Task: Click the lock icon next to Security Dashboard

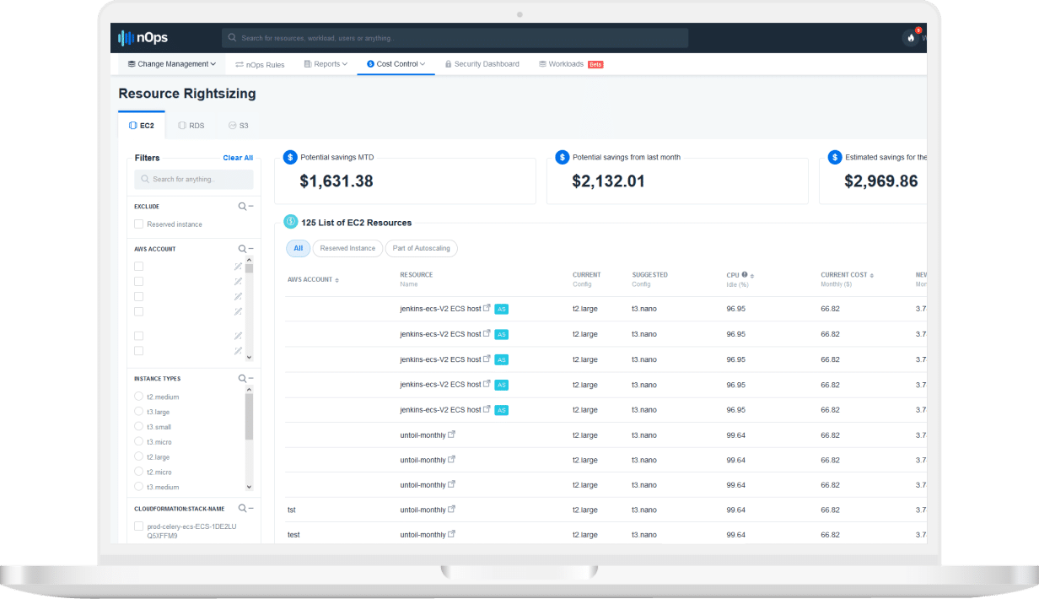Action: (x=449, y=64)
